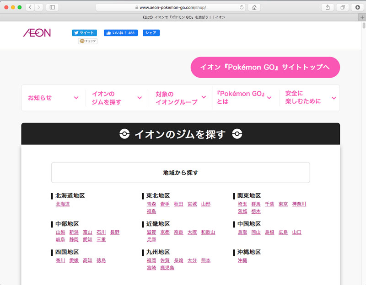
Task: Open the 『Pokémon GO』とは menu
Action: tap(244, 97)
